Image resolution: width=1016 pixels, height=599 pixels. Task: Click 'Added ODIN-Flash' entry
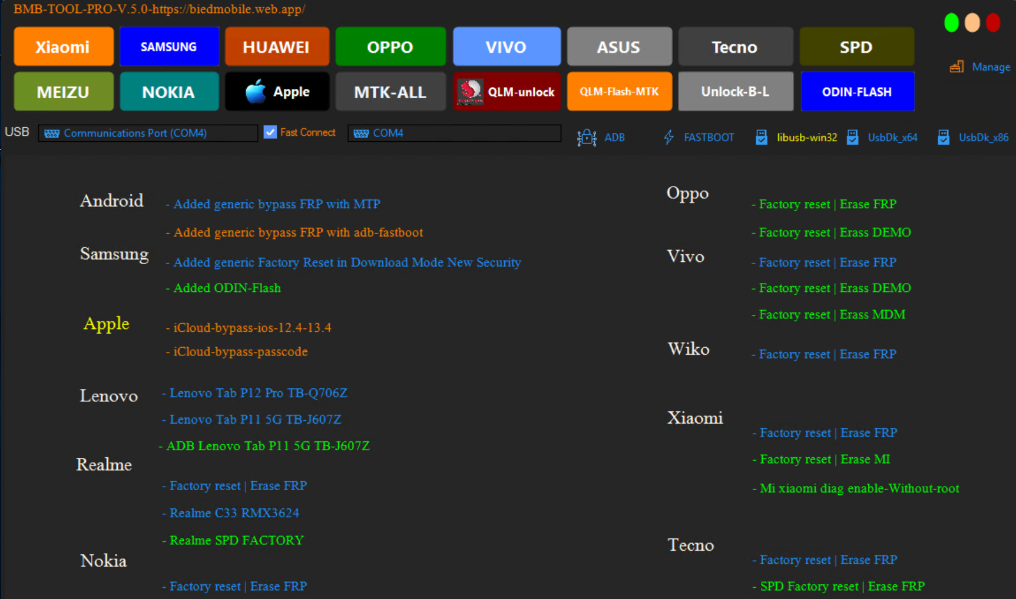[x=223, y=288]
